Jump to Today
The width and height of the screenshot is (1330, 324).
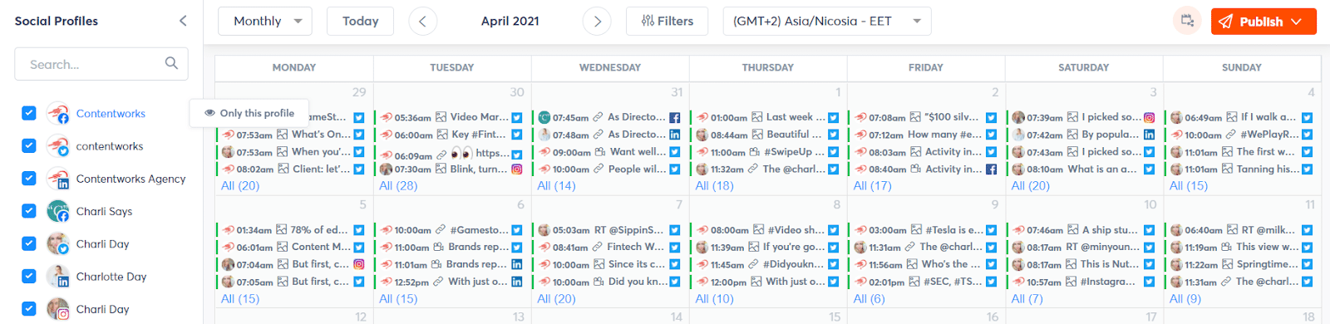tap(361, 22)
